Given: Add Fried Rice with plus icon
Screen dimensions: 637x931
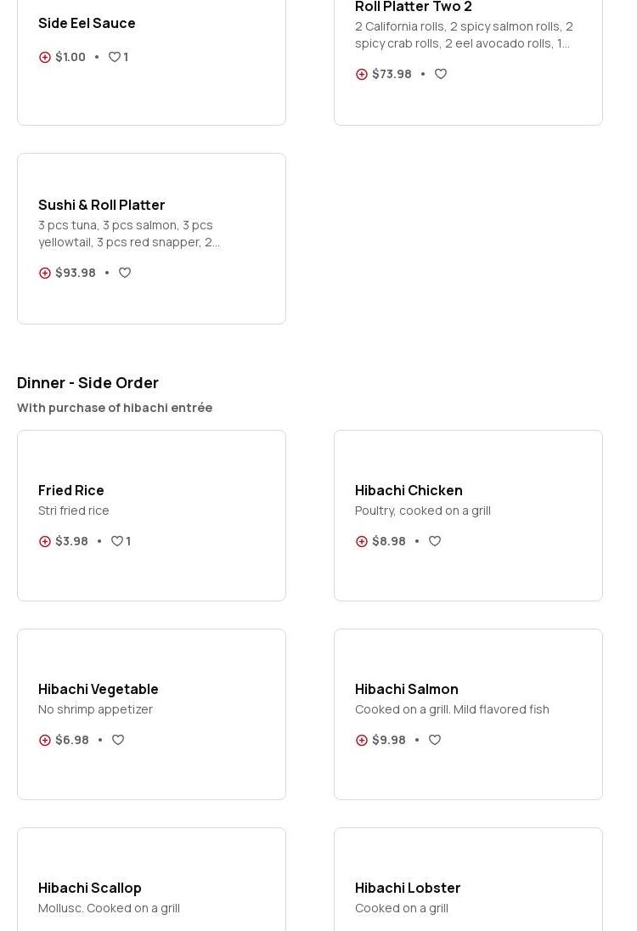Looking at the screenshot, I should (x=45, y=541).
